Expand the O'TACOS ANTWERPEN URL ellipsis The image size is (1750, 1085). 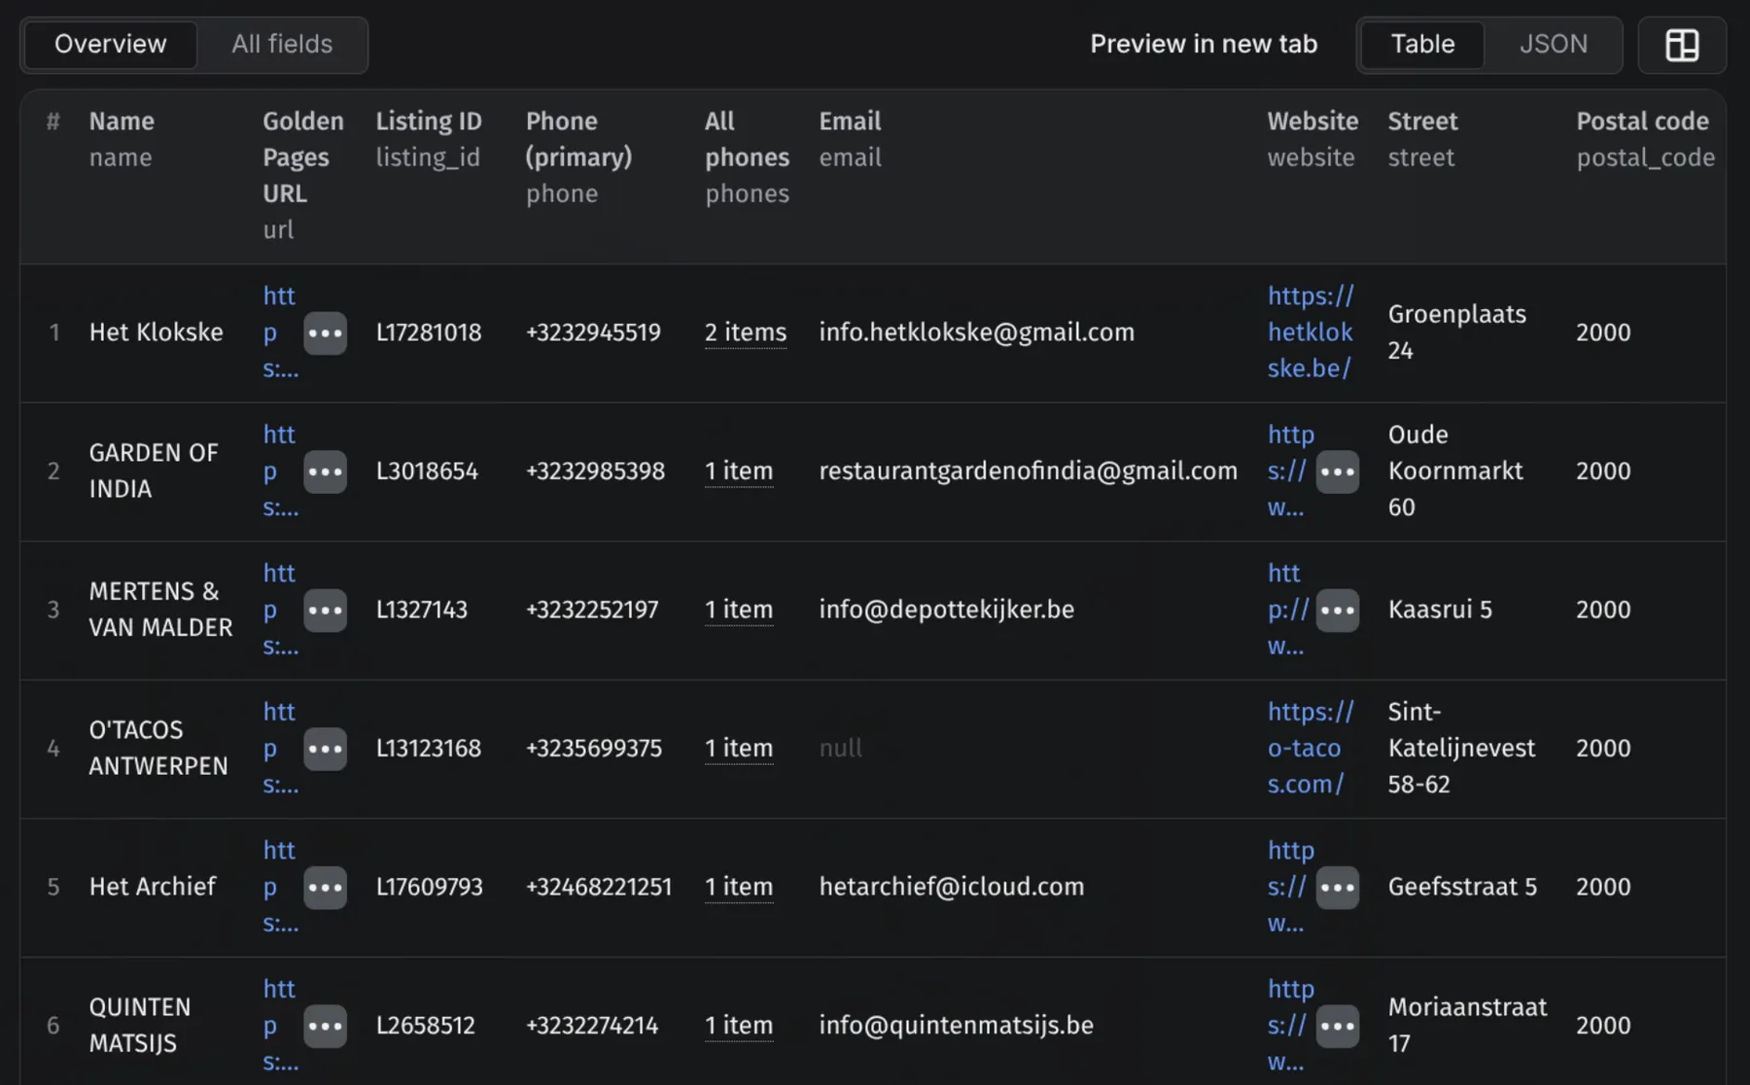(x=325, y=749)
